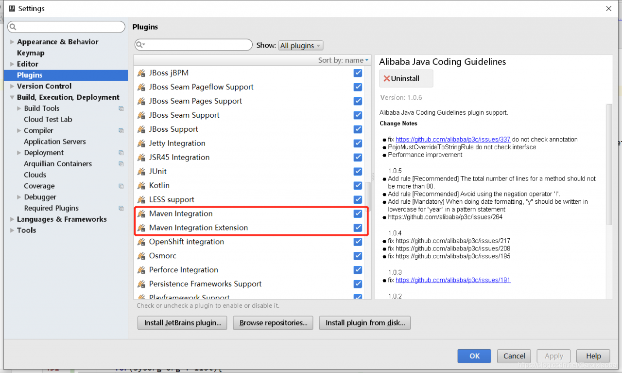This screenshot has height=373, width=622.
Task: Click the project-level icon beside Build Tools
Action: point(121,108)
